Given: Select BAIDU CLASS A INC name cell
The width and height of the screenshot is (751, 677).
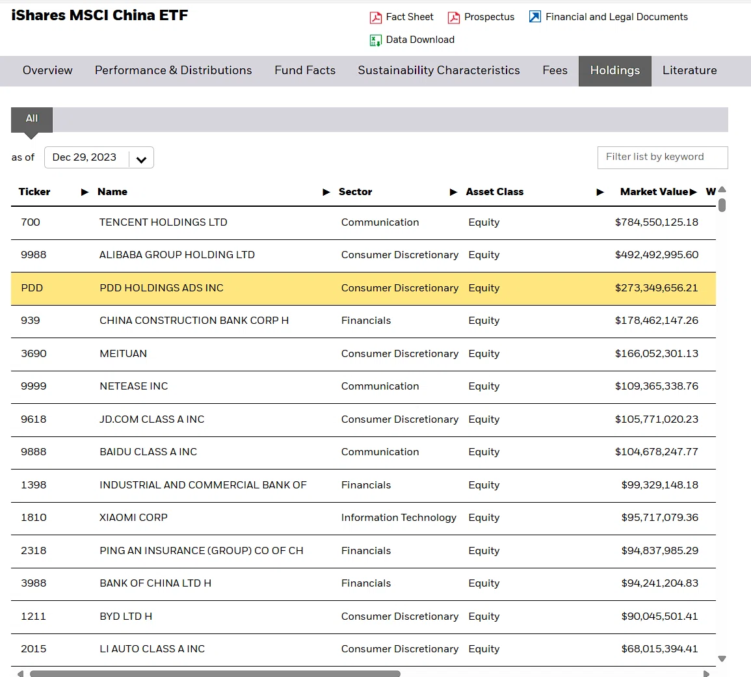Looking at the screenshot, I should 148,452.
